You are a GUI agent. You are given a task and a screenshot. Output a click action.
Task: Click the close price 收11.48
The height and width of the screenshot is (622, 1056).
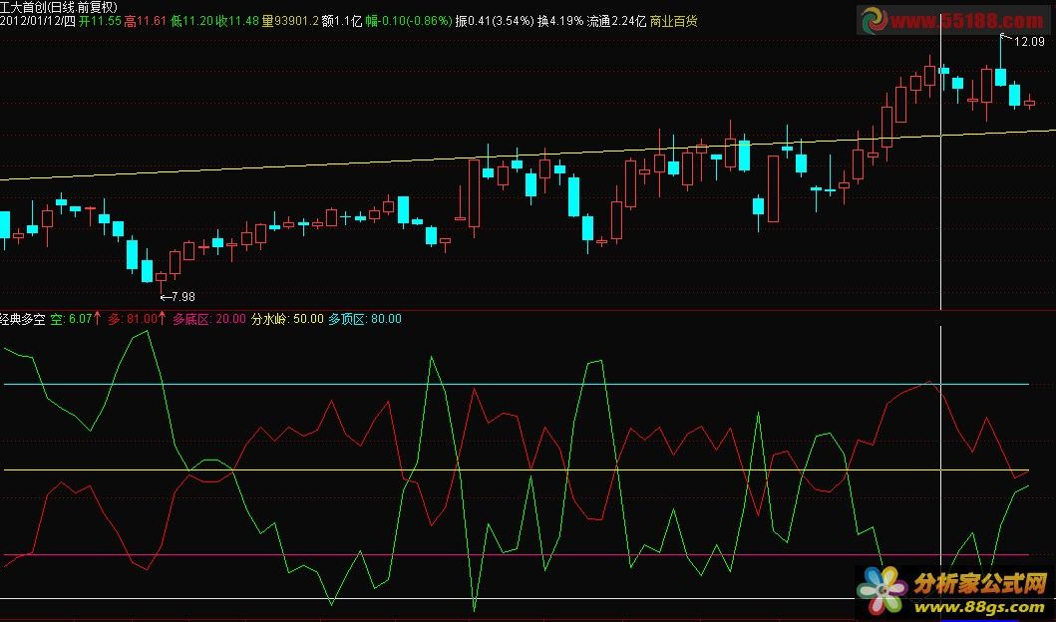tap(237, 21)
